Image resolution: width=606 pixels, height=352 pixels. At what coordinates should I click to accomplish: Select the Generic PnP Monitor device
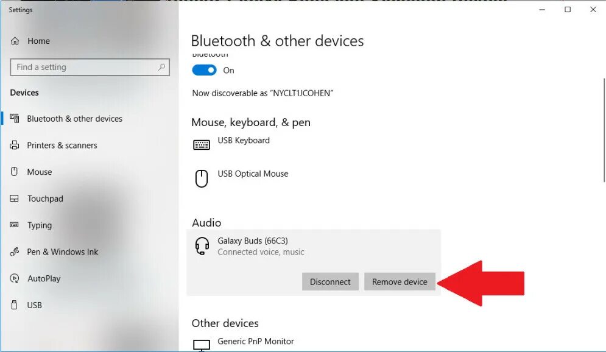255,342
